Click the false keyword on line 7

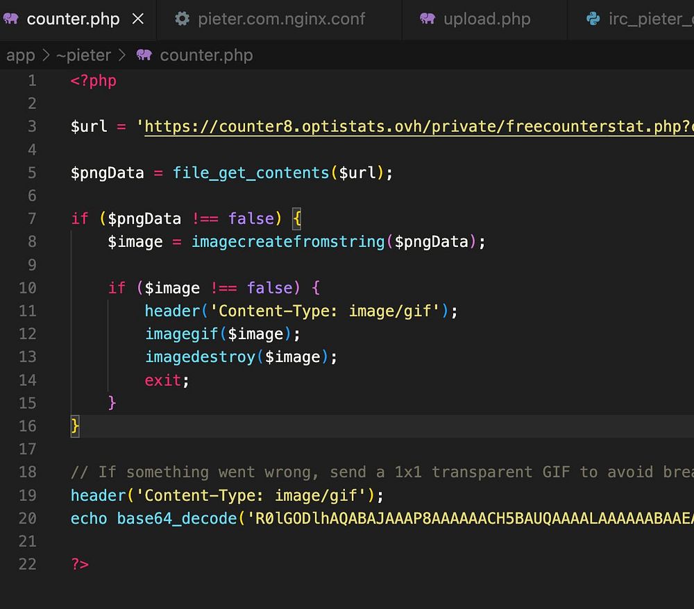(251, 218)
